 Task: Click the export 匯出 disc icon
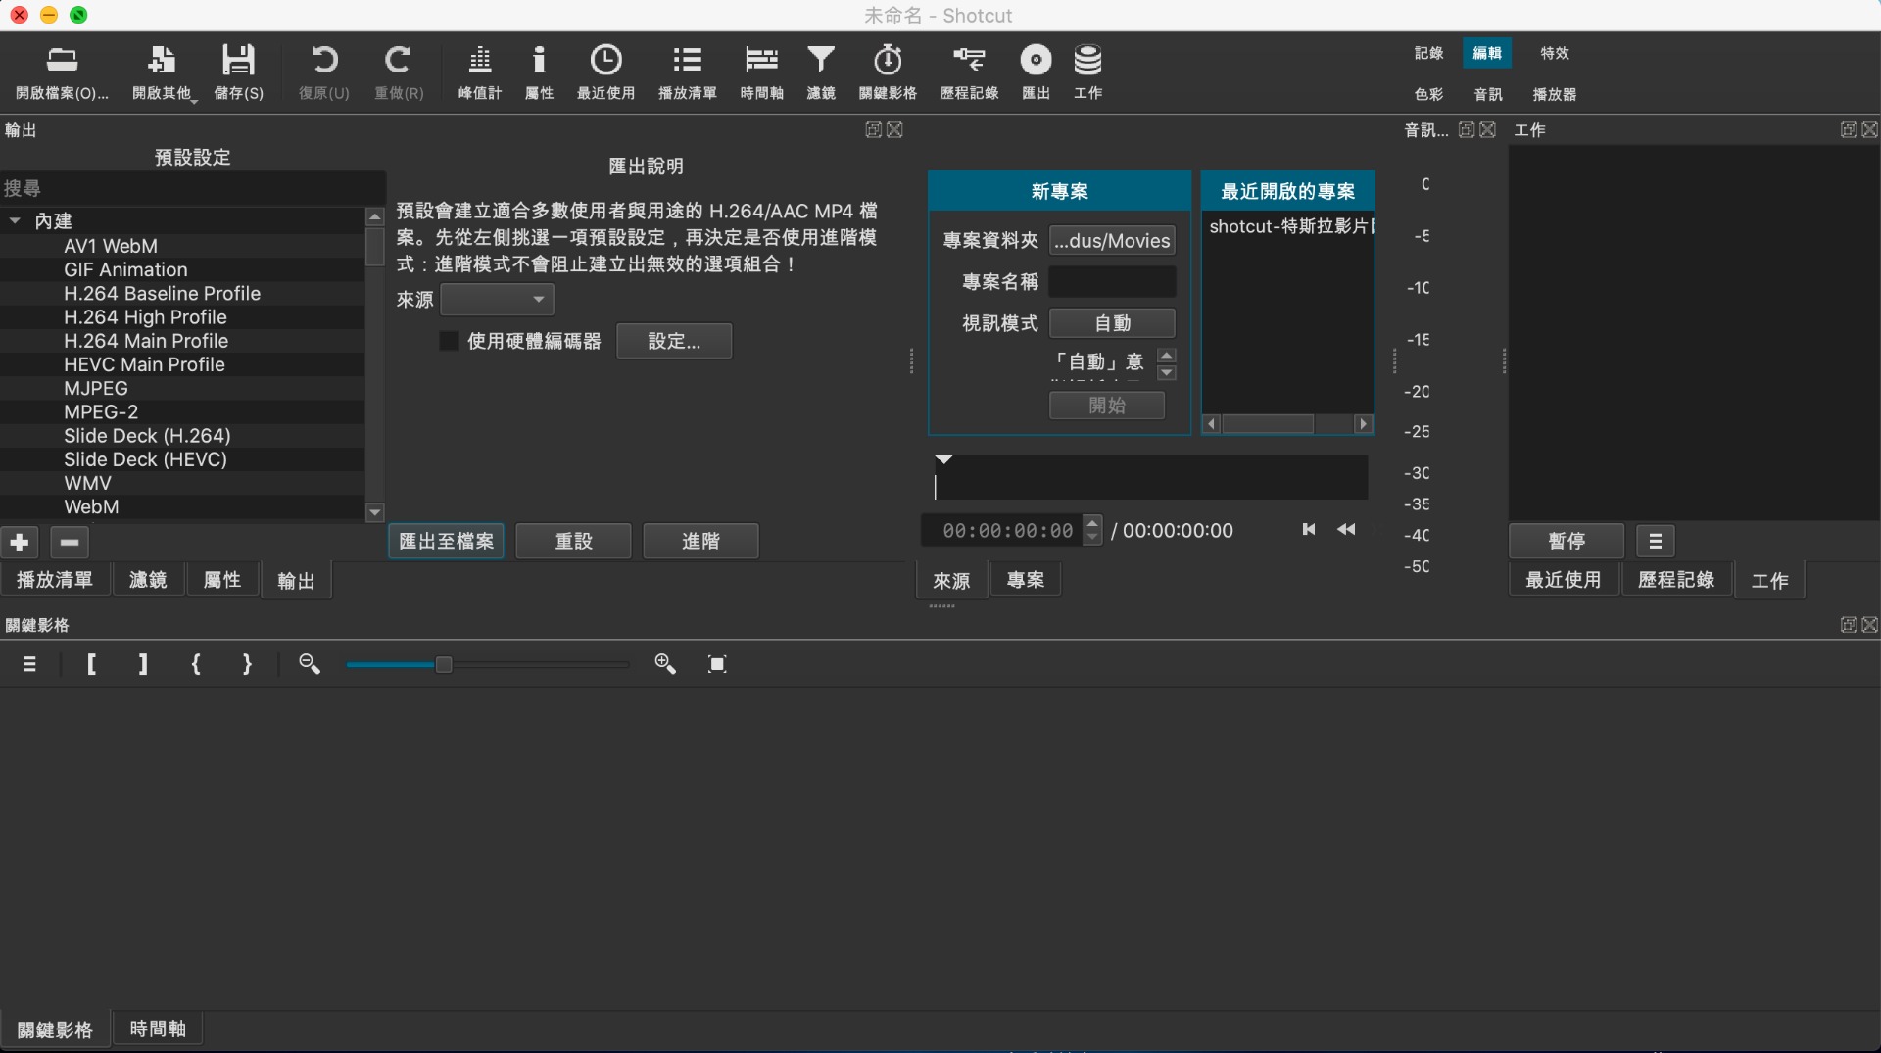(x=1036, y=72)
